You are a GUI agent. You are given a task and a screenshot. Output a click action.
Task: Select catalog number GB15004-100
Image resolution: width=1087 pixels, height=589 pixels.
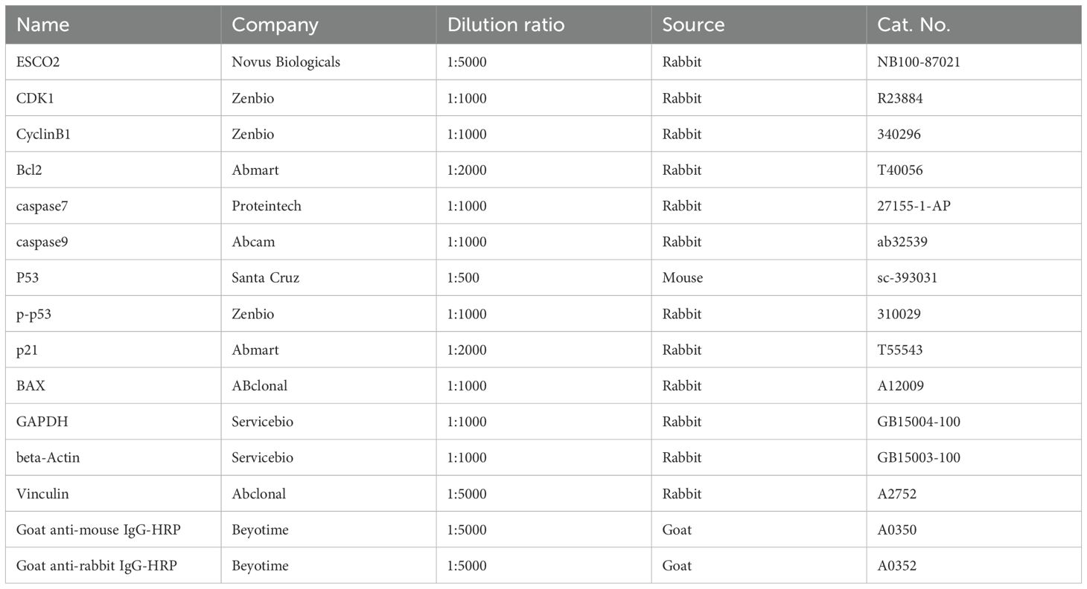tap(919, 422)
